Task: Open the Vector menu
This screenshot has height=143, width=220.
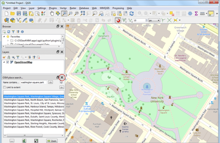Action: 63,8
